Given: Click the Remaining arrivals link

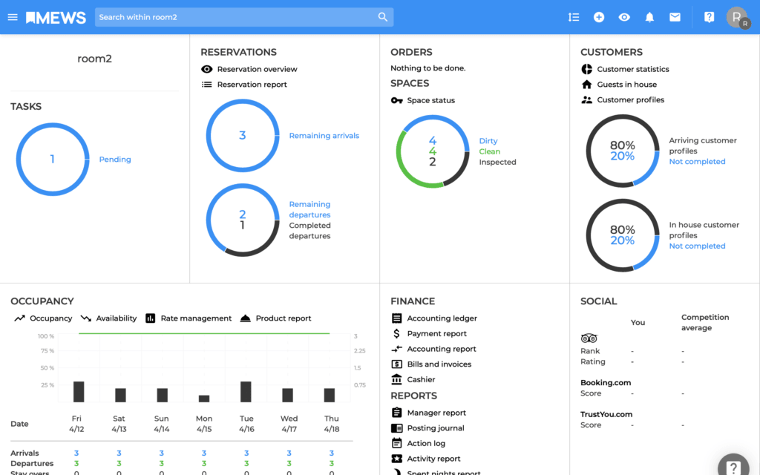Looking at the screenshot, I should click(324, 136).
